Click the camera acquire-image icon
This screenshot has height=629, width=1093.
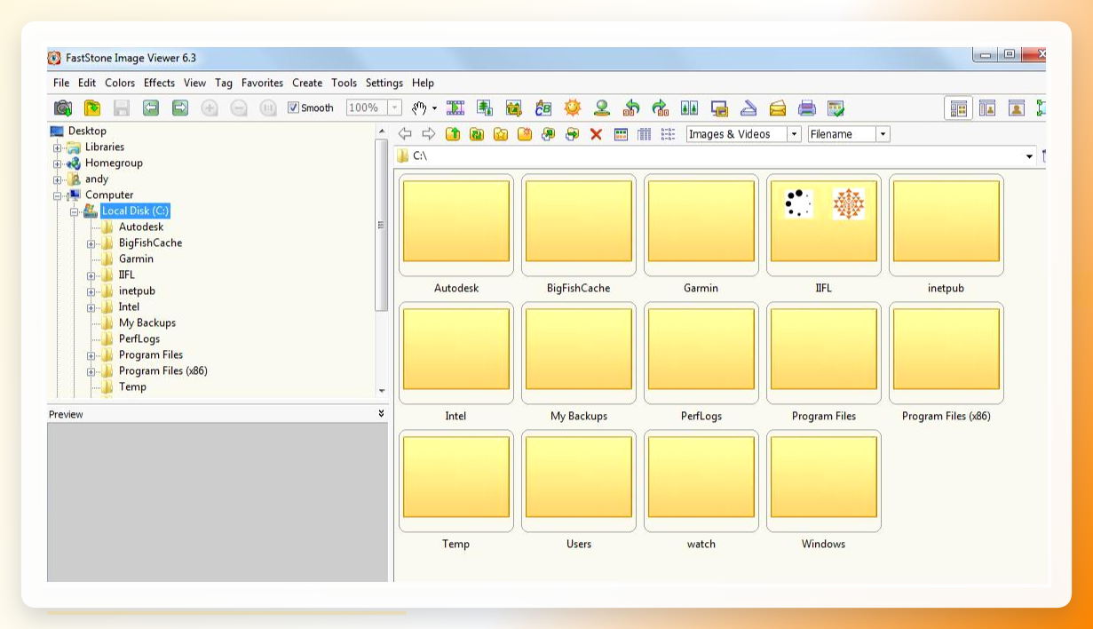[x=63, y=108]
